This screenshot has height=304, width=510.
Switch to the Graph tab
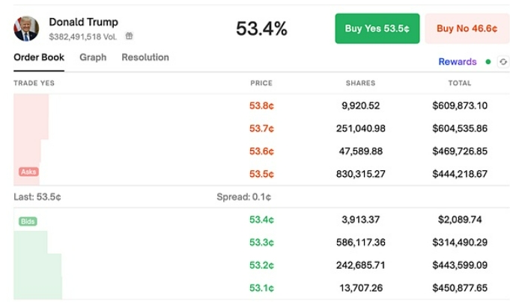point(93,58)
